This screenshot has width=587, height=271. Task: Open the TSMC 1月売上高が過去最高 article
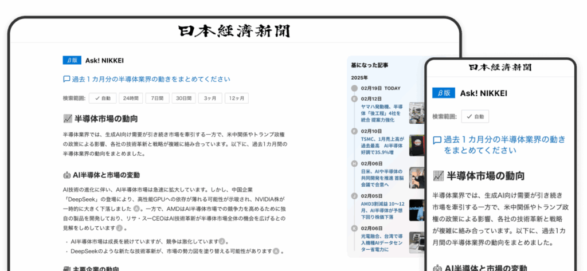(x=382, y=146)
